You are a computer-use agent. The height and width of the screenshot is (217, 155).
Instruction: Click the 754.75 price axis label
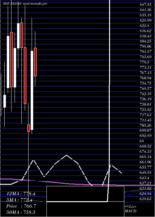pyautogui.click(x=145, y=83)
